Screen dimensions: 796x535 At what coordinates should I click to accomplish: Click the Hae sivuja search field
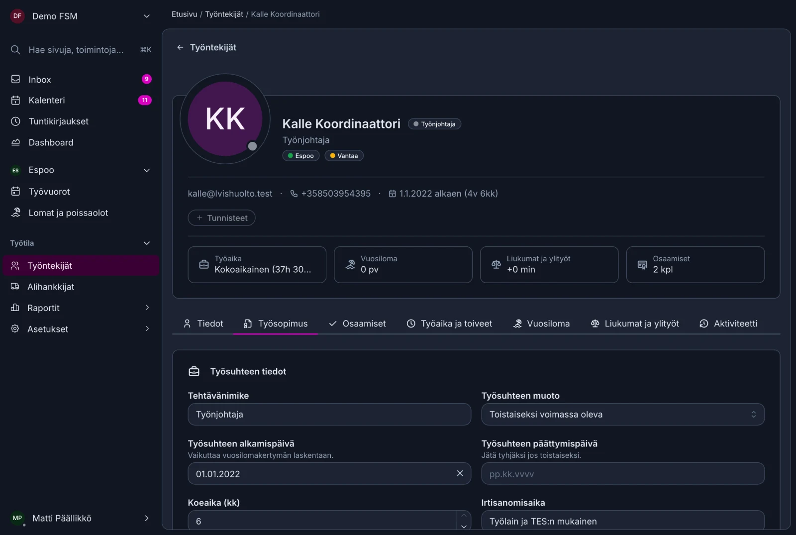click(81, 50)
